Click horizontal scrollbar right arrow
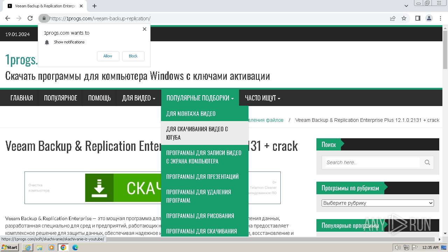 pos(440,239)
